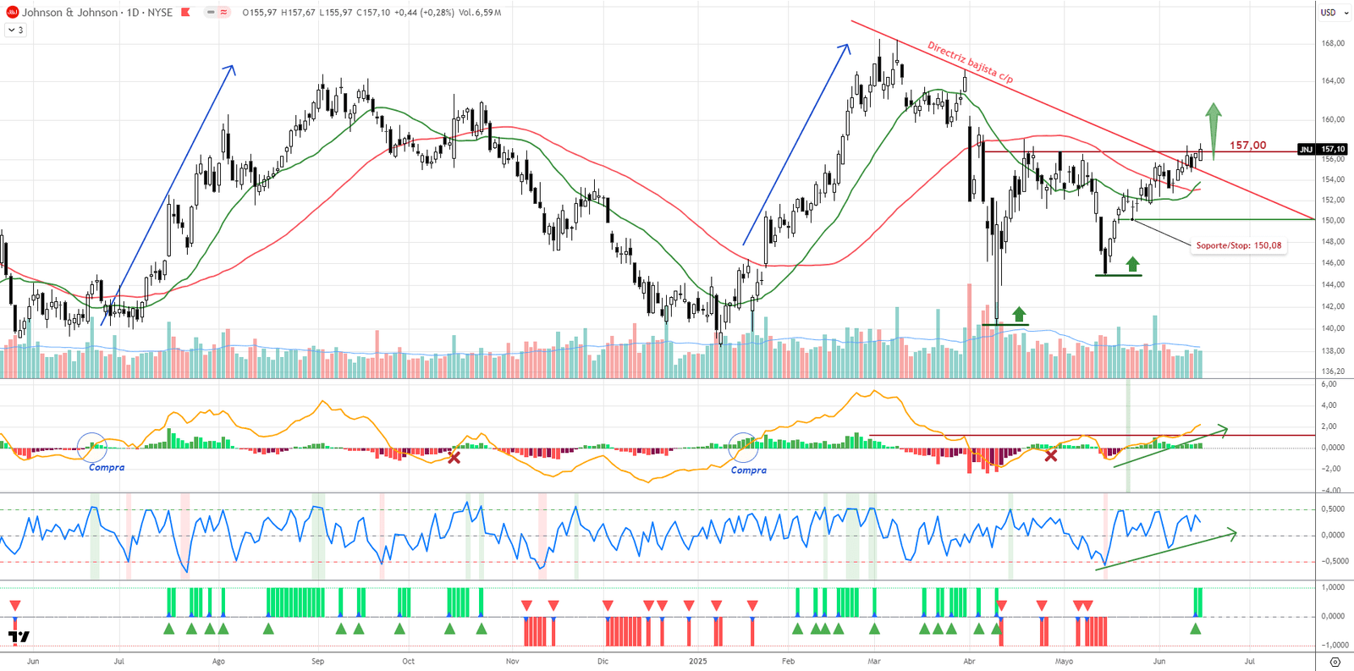The height and width of the screenshot is (671, 1354).
Task: Click the 148,00 price scale label
Action: click(1334, 241)
